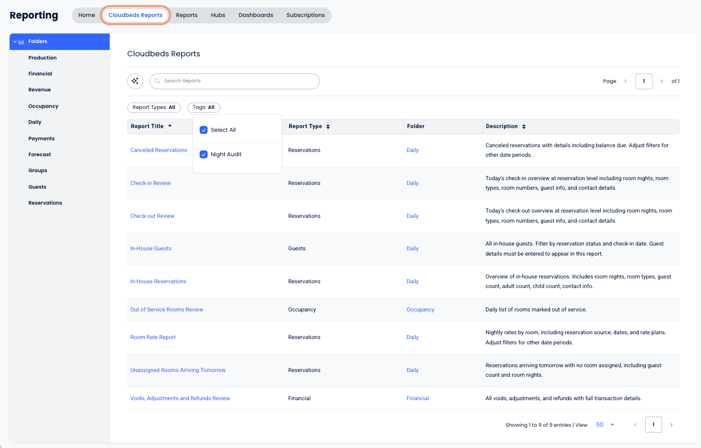Toggle the Select All checkbox in Tags menu
The width and height of the screenshot is (701, 448).
tap(203, 130)
